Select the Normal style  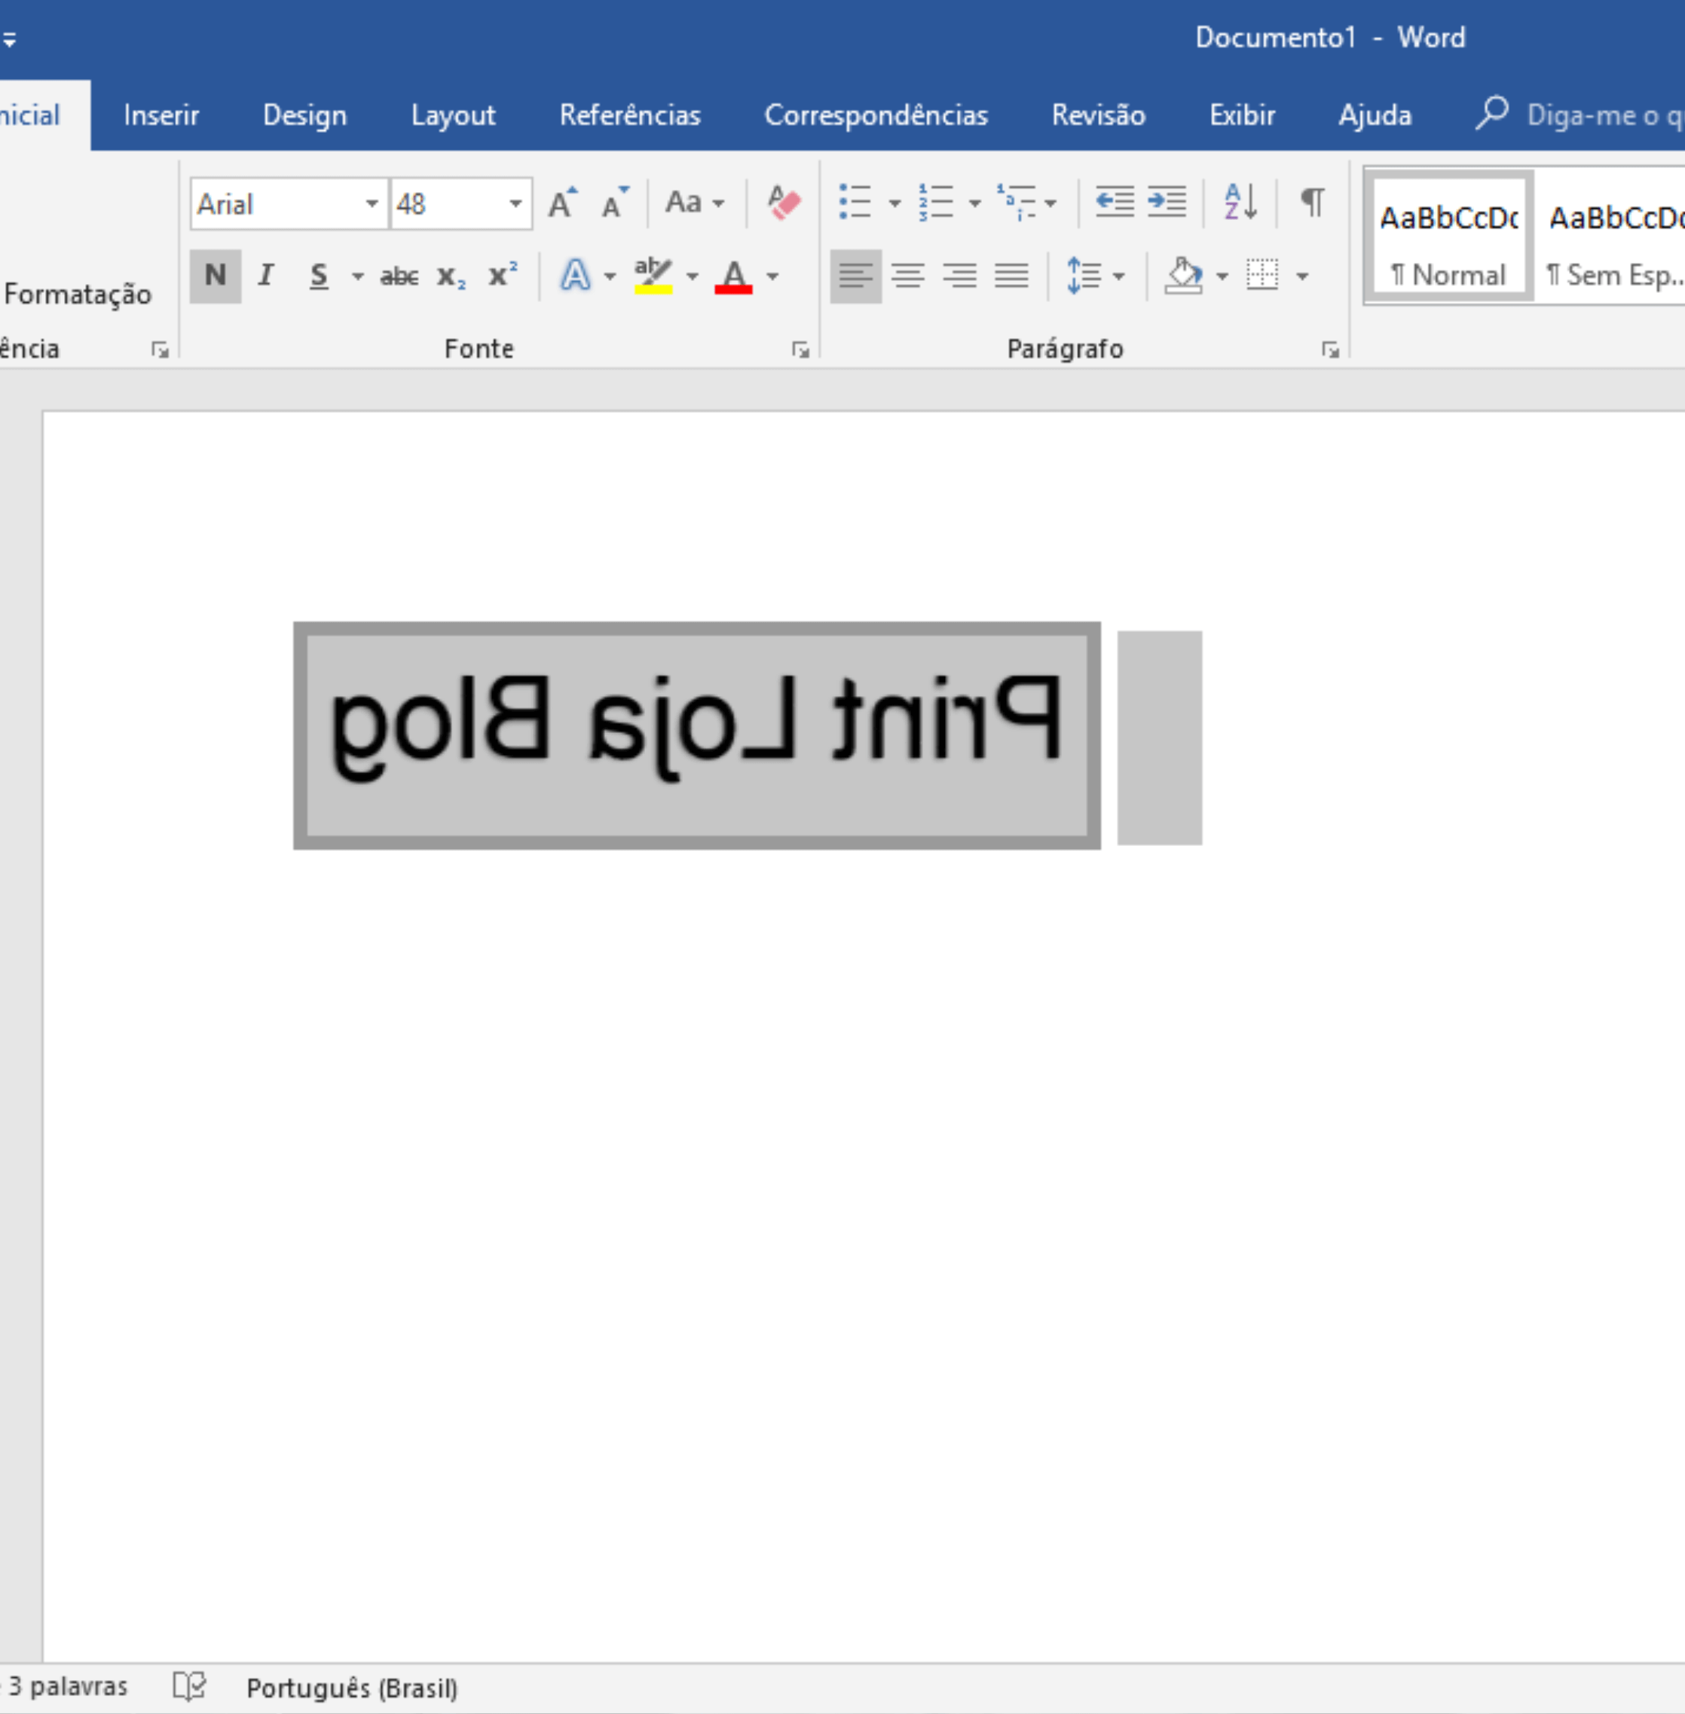coord(1448,237)
